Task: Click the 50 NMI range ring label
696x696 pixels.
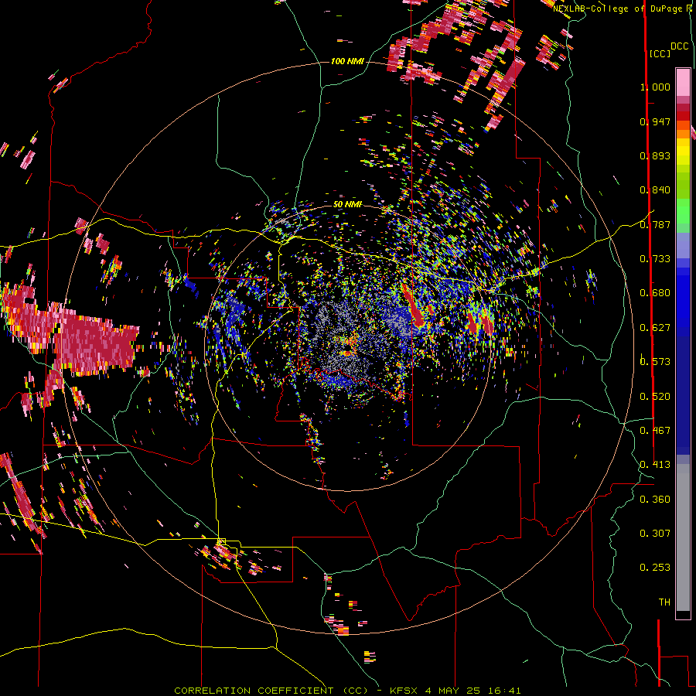Action: [x=347, y=204]
